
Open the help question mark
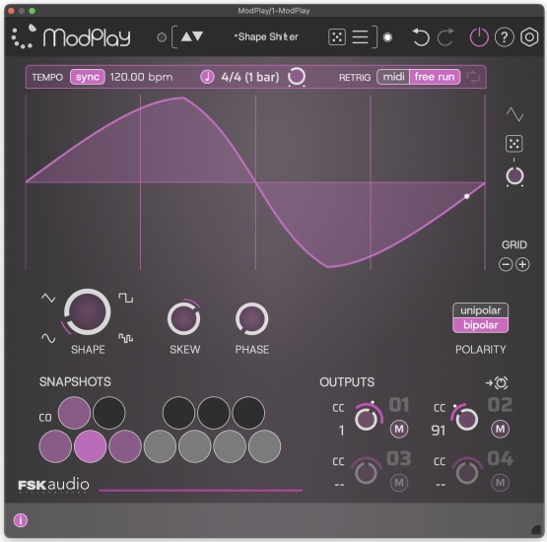click(x=504, y=37)
